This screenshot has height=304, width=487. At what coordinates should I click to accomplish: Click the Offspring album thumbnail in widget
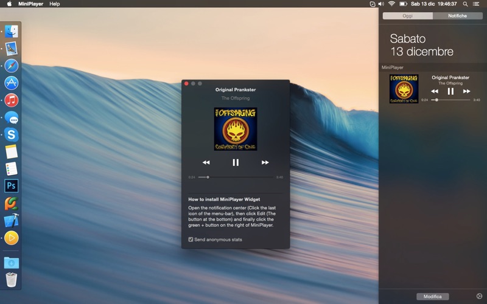point(404,89)
